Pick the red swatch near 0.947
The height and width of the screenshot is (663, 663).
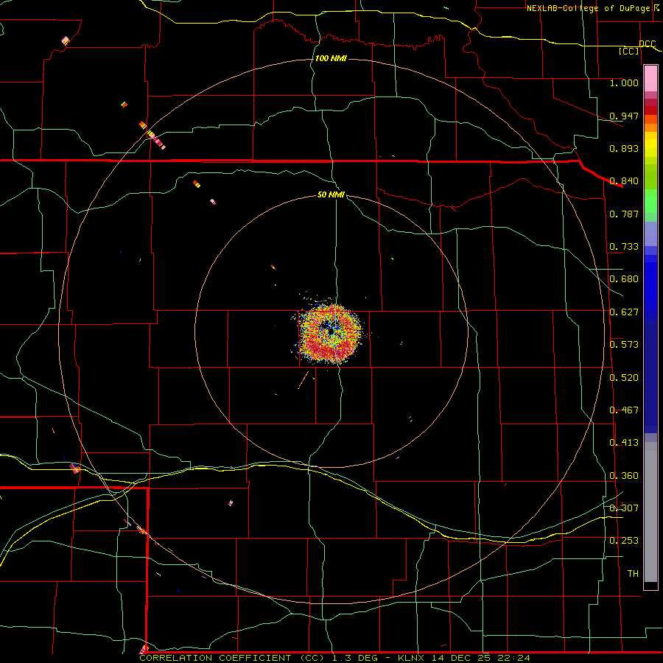point(650,110)
